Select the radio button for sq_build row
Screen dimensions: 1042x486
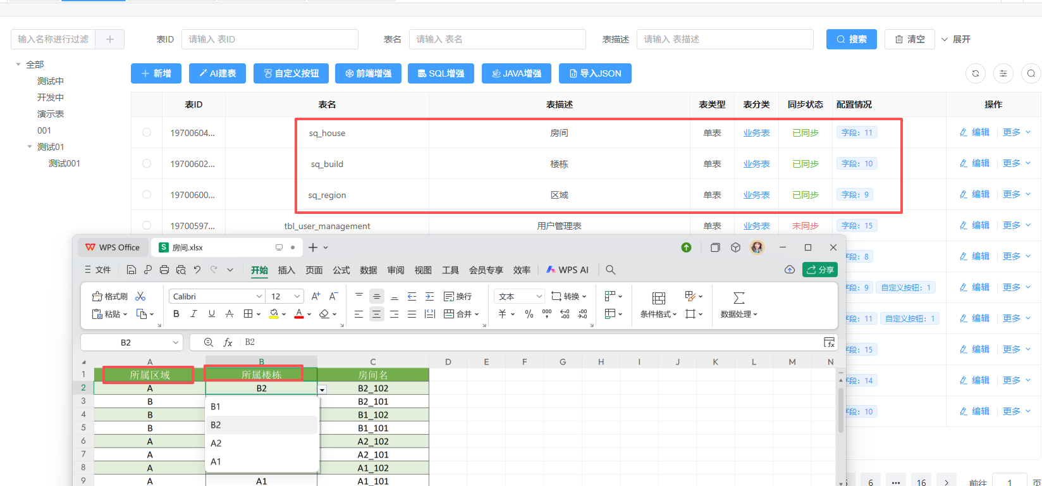click(147, 163)
